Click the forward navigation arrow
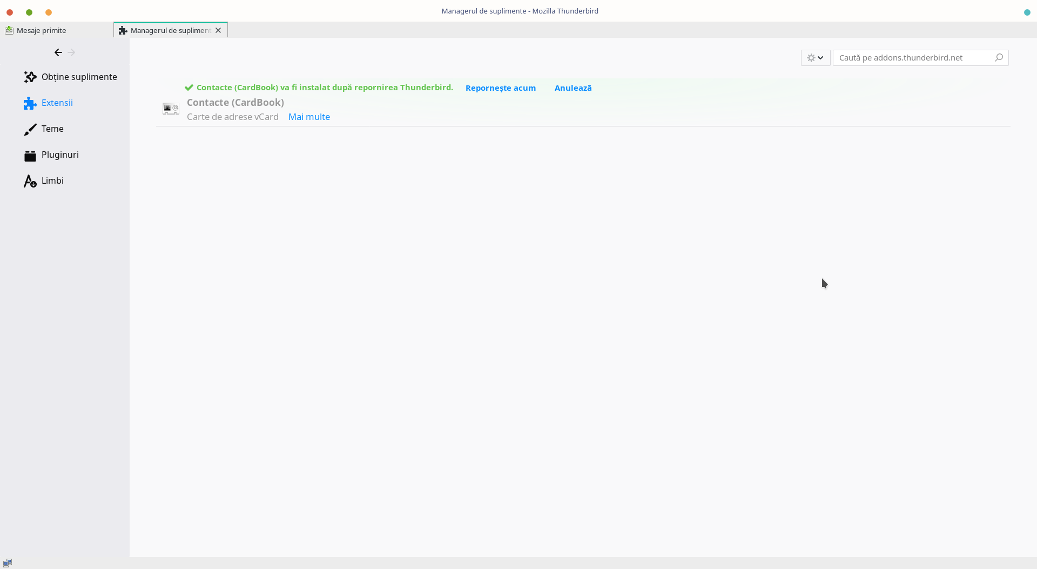Screen dimensions: 1037x569 pyautogui.click(x=71, y=52)
